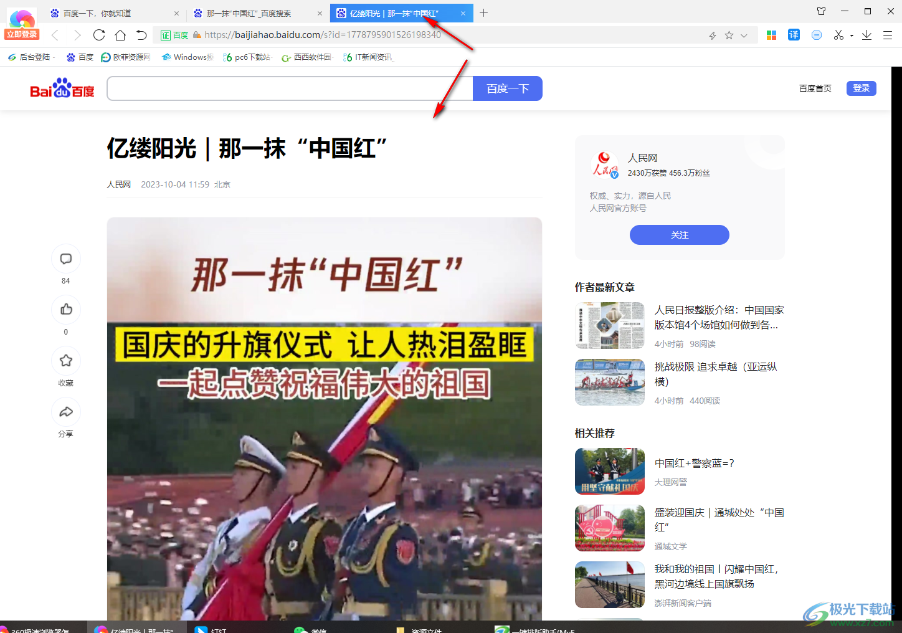Open recommended article 中国红+警察蓝=?
This screenshot has width=902, height=633.
[695, 463]
